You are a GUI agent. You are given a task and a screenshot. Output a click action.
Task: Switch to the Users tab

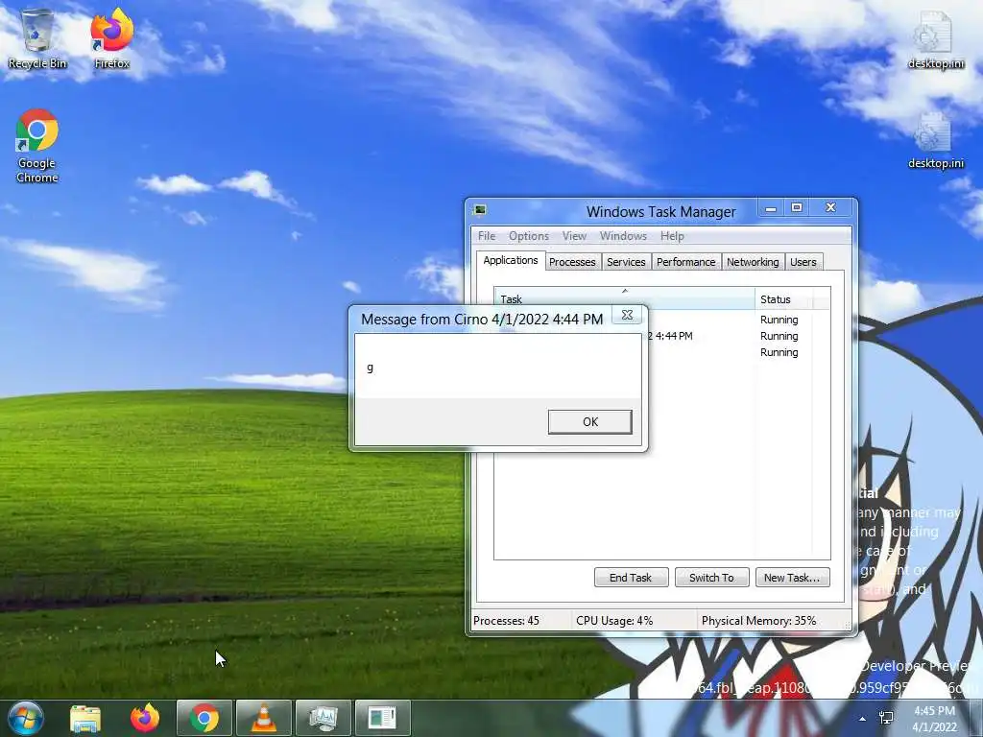[x=803, y=262]
